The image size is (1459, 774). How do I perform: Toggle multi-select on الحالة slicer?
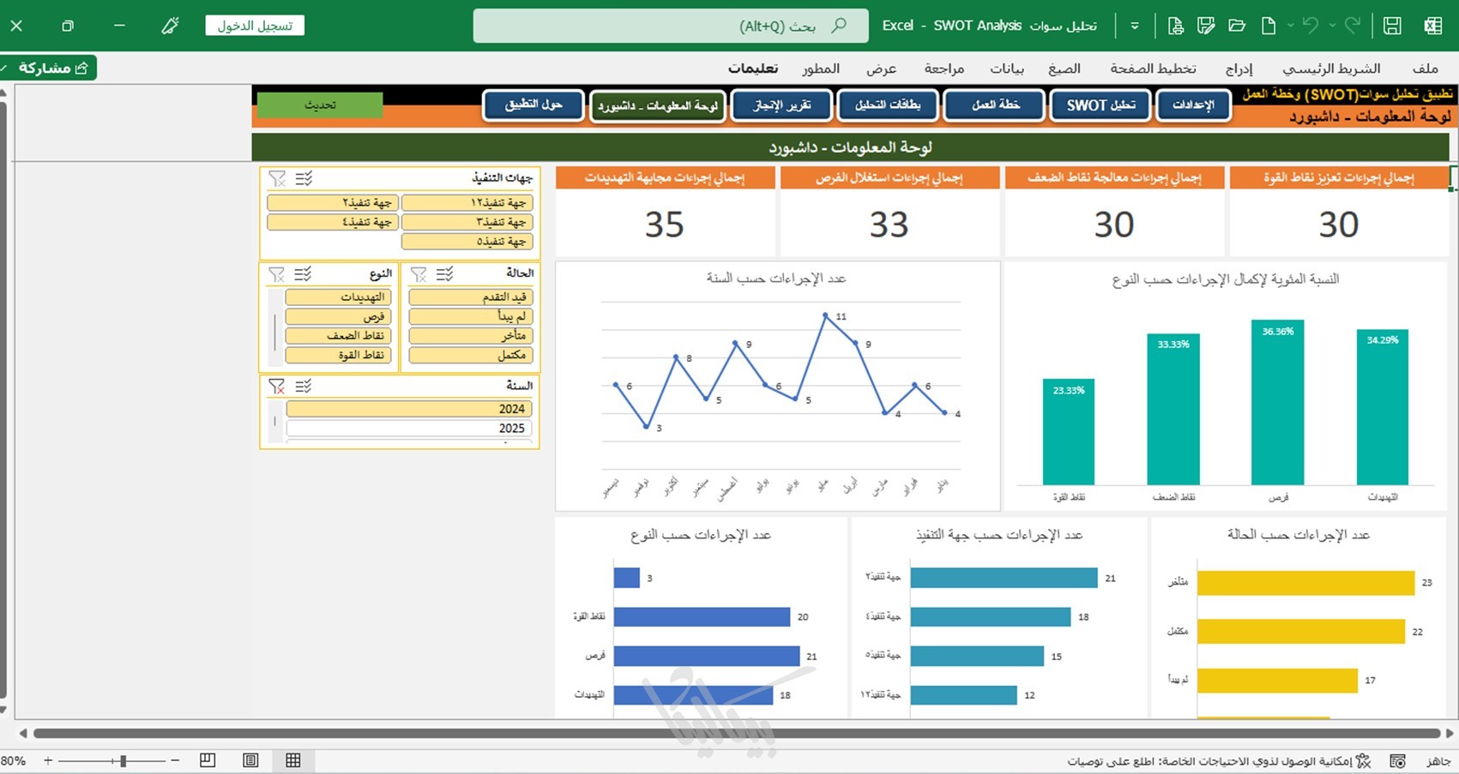(x=444, y=274)
